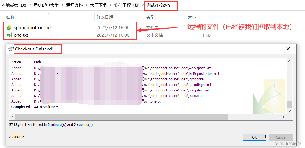Click the horizontal scrollbar thumb
Image resolution: width=305 pixels, height=148 pixels.
pos(121,117)
